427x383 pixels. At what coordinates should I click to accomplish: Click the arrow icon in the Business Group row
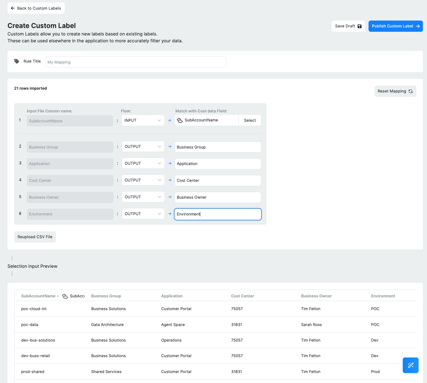click(169, 147)
